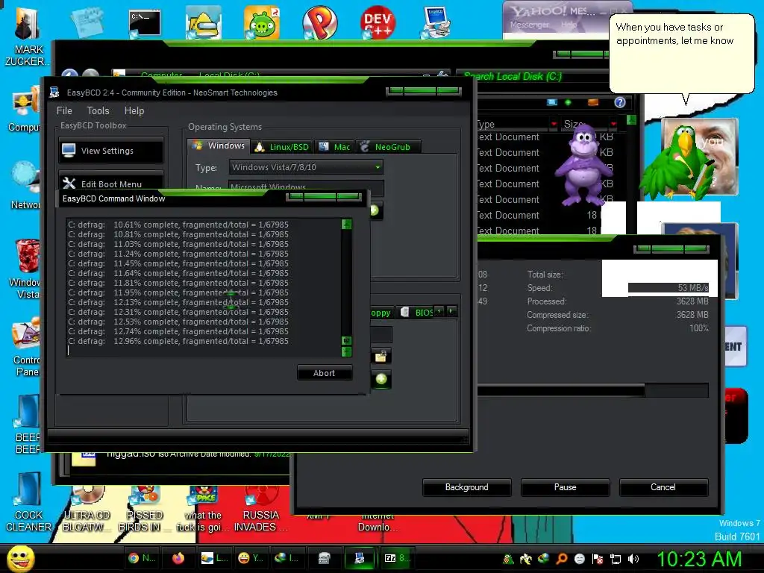Click the tab strip right scroll arrow near BIOS

click(x=451, y=311)
